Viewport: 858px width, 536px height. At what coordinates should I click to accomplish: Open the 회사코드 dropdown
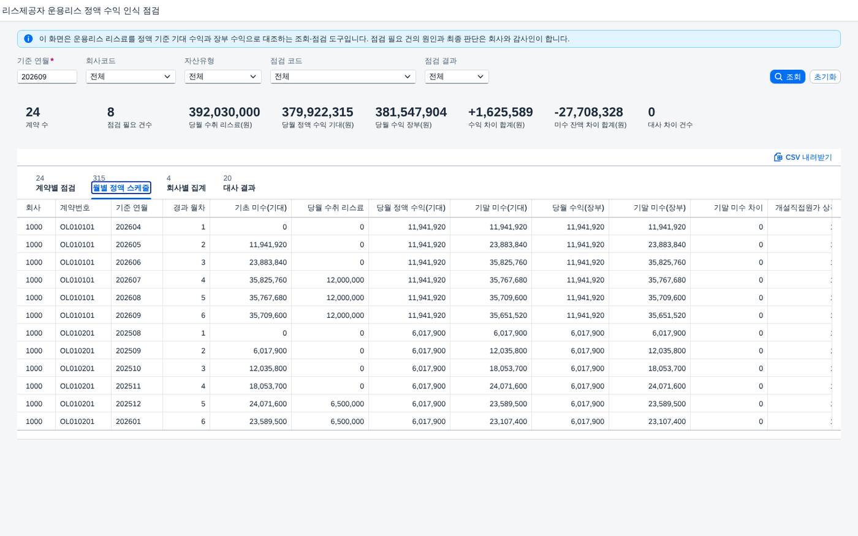click(x=131, y=77)
